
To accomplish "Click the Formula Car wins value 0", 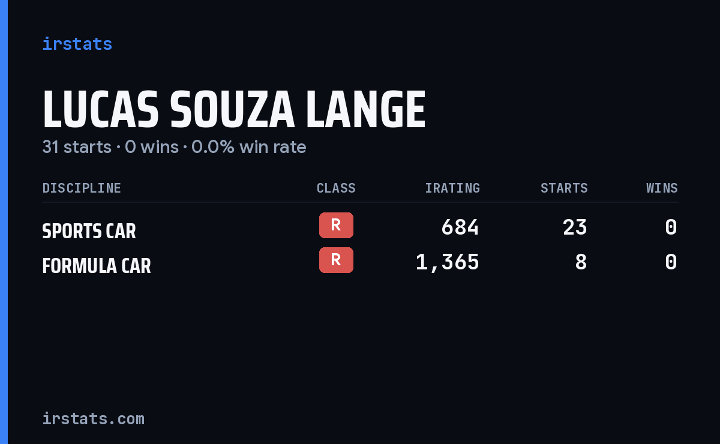I will pyautogui.click(x=671, y=262).
